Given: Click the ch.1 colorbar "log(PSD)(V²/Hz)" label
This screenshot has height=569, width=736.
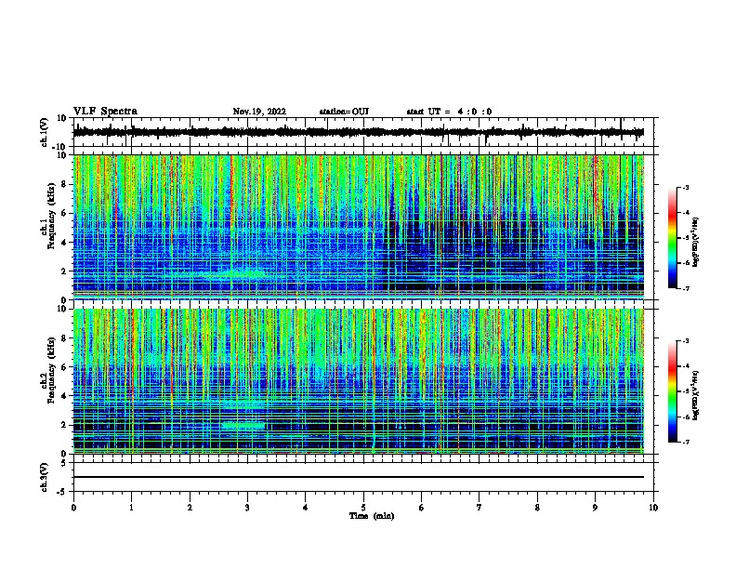Looking at the screenshot, I should tap(695, 242).
